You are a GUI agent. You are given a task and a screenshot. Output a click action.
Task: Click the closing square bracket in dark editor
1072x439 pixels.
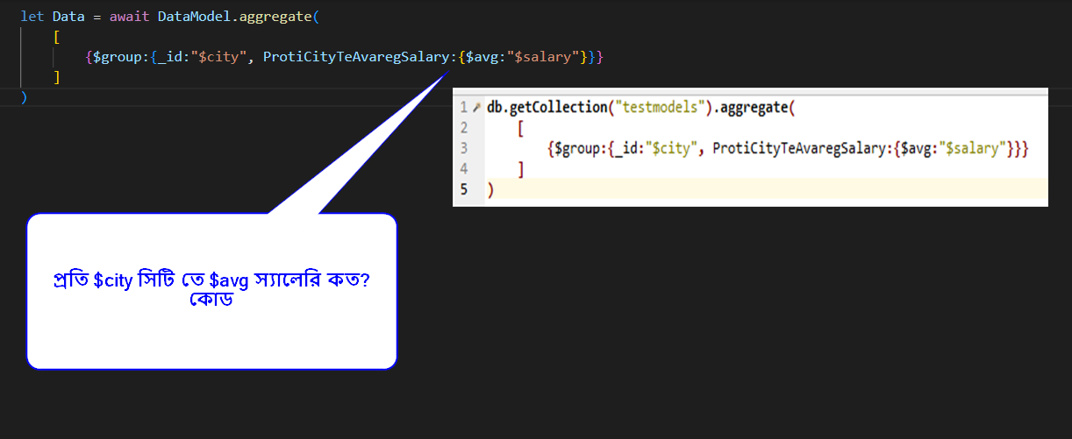click(57, 77)
